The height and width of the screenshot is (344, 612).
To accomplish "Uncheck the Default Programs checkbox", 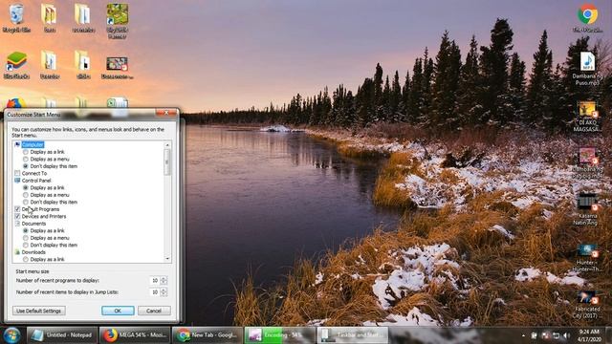I will pos(17,209).
